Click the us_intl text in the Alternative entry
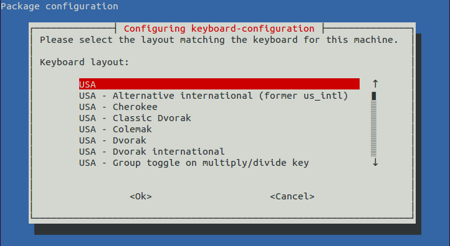 click(x=323, y=96)
